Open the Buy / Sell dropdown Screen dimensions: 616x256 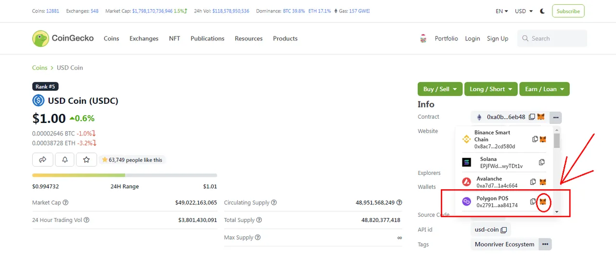coord(440,89)
